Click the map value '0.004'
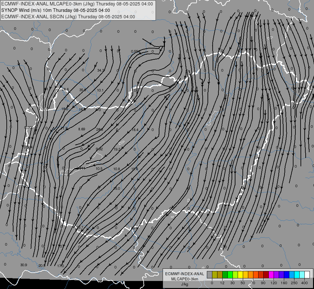The image size is (314, 289). tap(28, 147)
